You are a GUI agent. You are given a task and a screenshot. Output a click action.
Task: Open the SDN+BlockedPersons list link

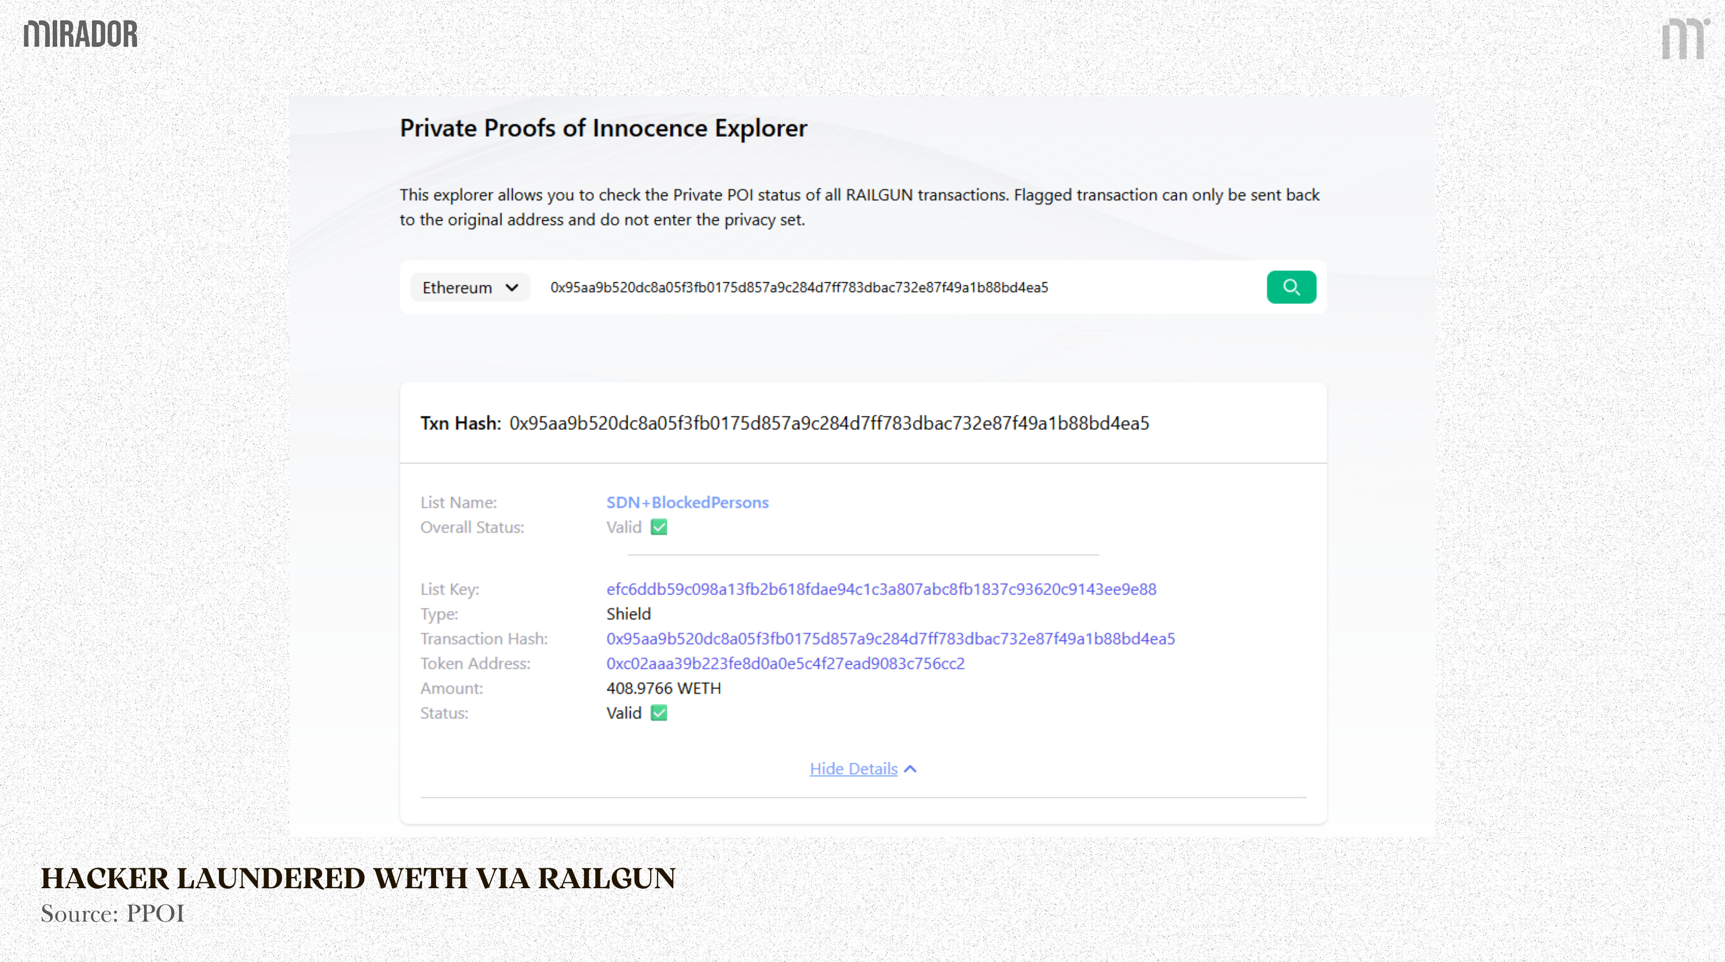pyautogui.click(x=687, y=503)
